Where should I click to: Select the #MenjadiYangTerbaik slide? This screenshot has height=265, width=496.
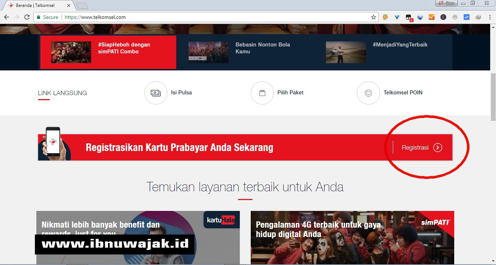tap(383, 52)
